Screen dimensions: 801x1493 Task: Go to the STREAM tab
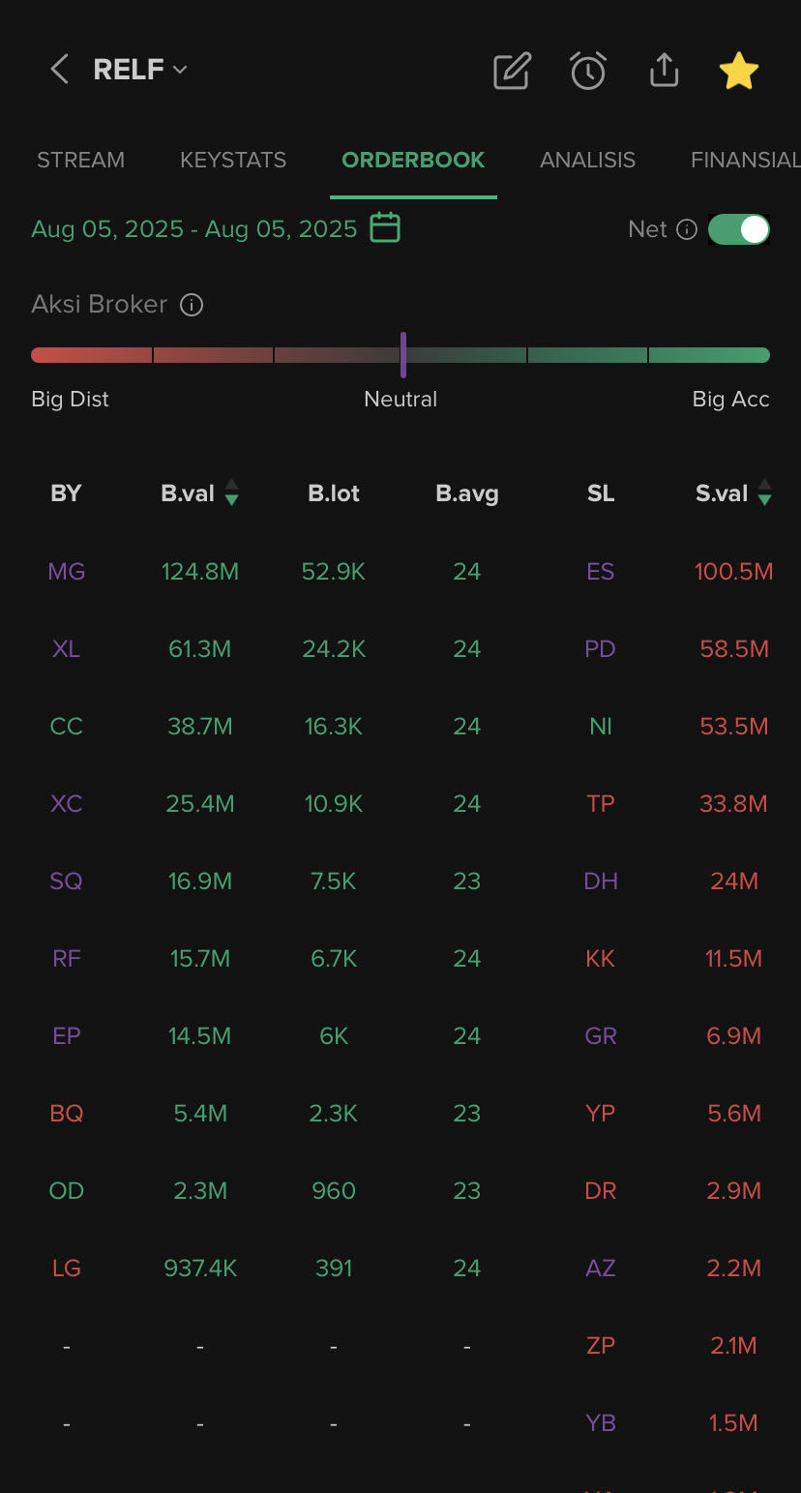[80, 160]
